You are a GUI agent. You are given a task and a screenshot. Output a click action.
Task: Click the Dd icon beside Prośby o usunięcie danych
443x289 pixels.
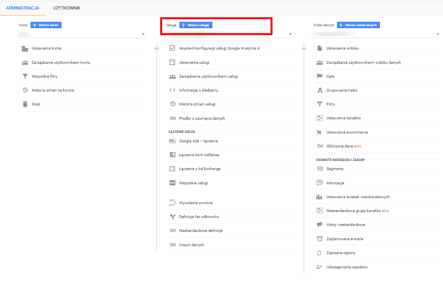[x=173, y=118]
